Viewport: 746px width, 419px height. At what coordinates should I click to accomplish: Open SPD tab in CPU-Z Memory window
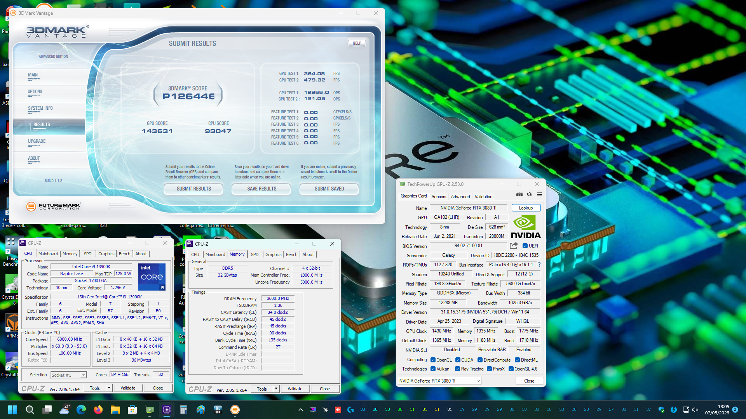(x=254, y=255)
